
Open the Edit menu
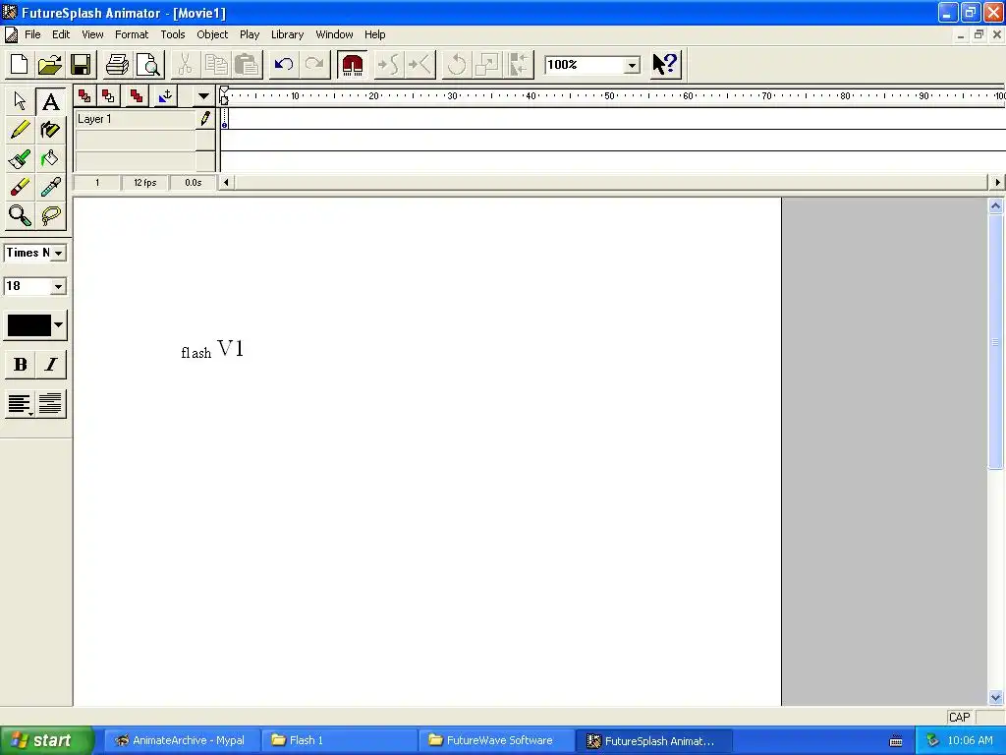tap(61, 34)
